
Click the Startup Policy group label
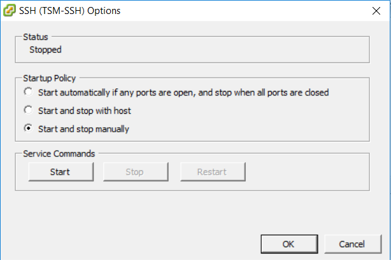coord(50,78)
